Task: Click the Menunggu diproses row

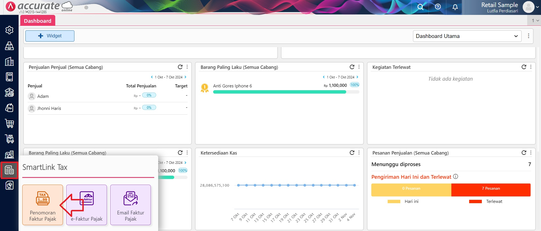Action: 451,164
